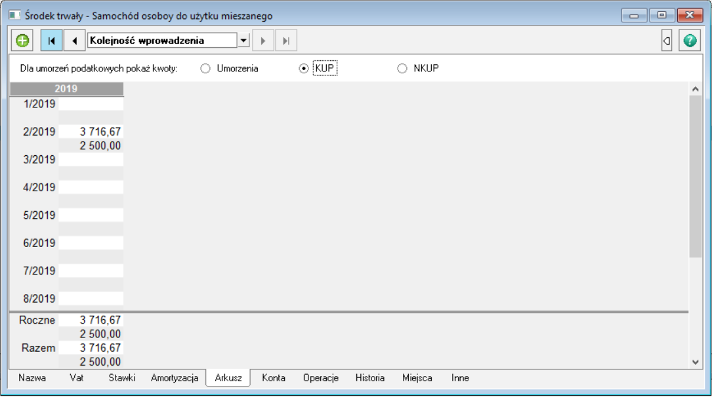Go to next record arrow

263,41
